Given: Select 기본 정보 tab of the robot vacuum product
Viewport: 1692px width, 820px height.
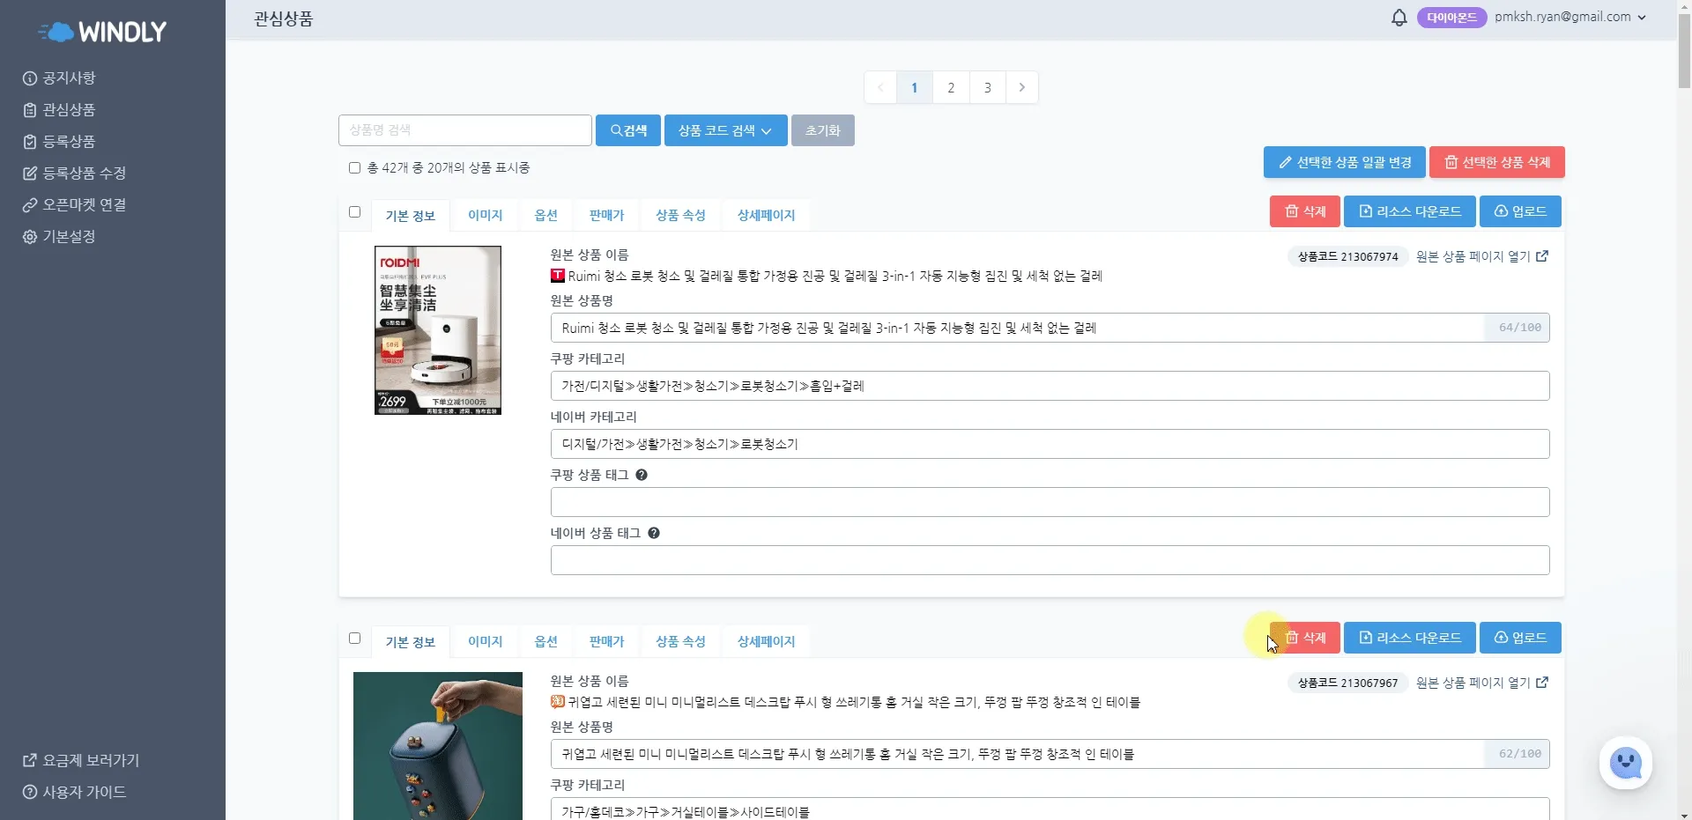Looking at the screenshot, I should point(410,216).
